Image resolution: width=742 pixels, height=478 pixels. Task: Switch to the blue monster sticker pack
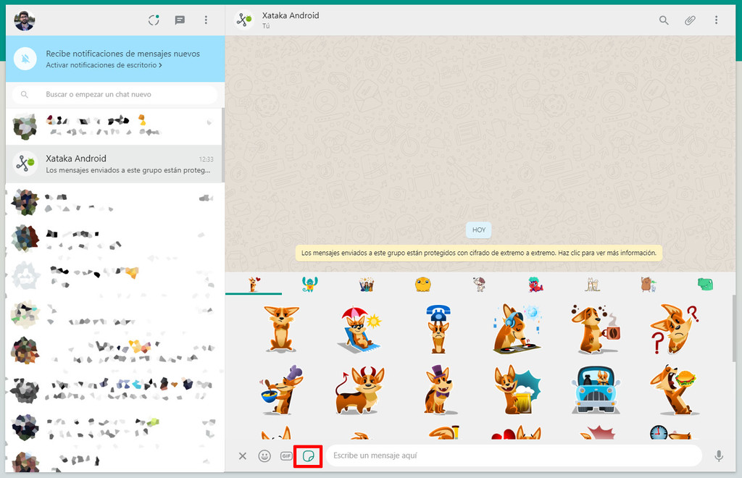309,284
